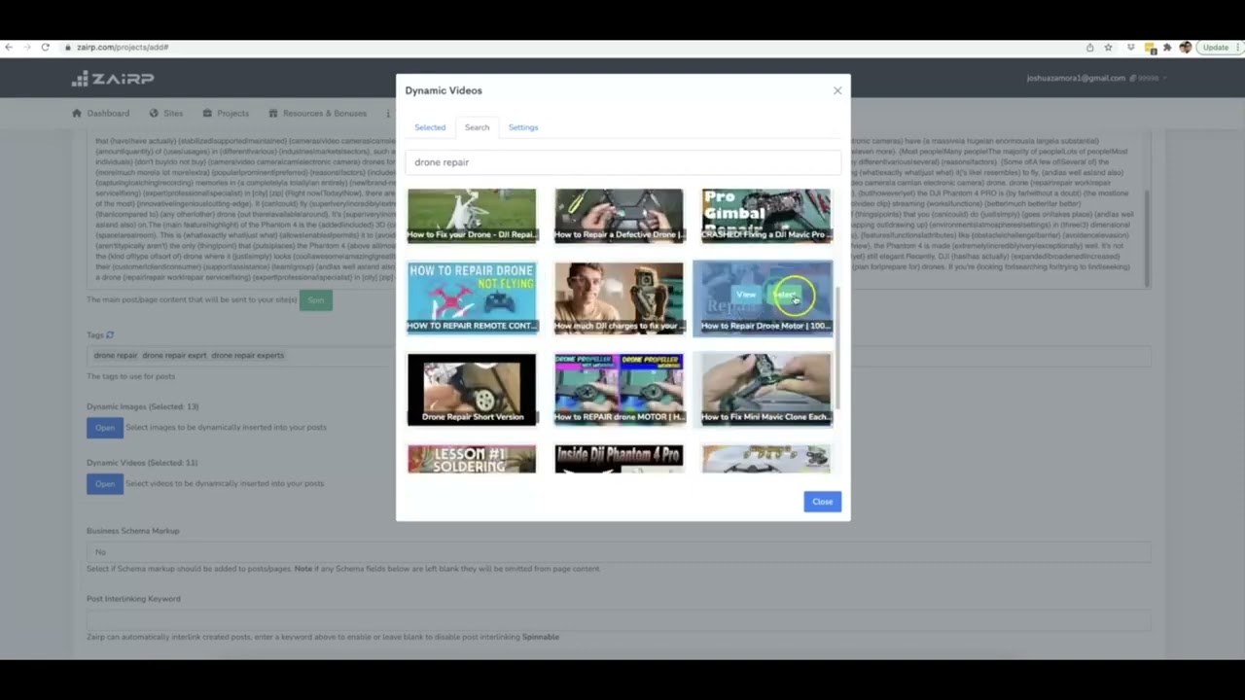Pick 'How to Fix Mini Mavic Clone' video
The image size is (1245, 700).
point(766,389)
